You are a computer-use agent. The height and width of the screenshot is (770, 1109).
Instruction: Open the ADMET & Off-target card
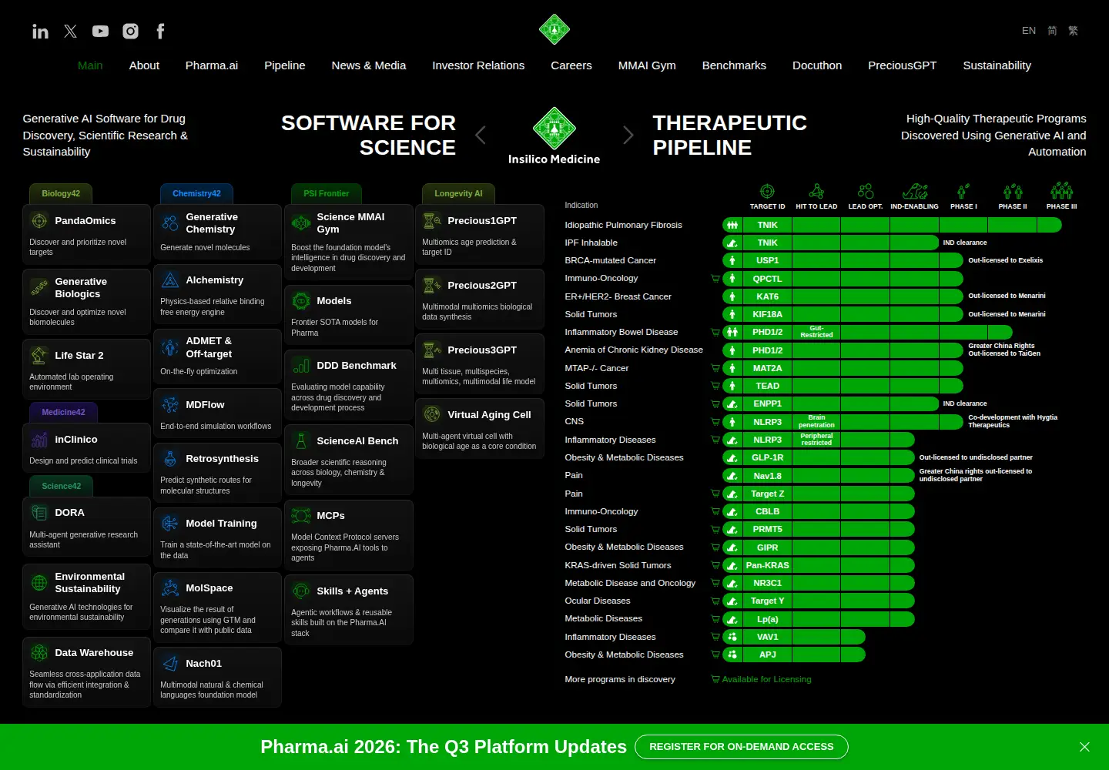(x=218, y=356)
